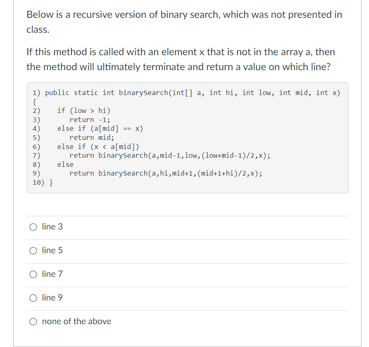Viewport: 369px width, 347px height.
Task: Click the binarySearch method signature on line 1
Action: click(187, 93)
